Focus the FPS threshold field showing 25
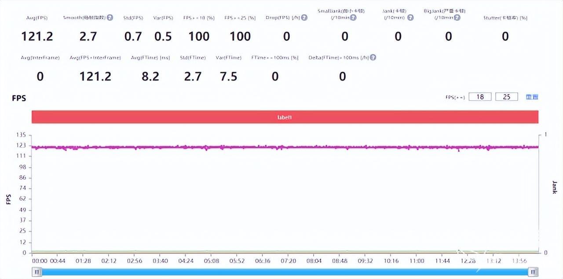The height and width of the screenshot is (279, 563). coord(507,97)
